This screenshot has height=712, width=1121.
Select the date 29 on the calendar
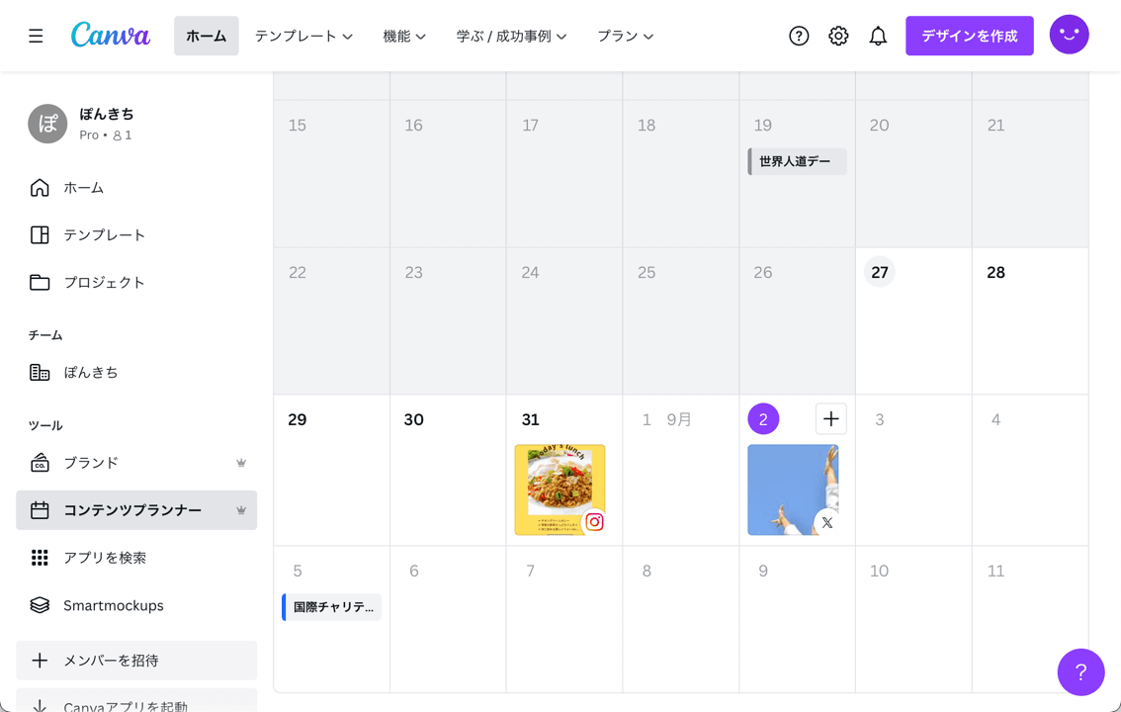(x=298, y=419)
